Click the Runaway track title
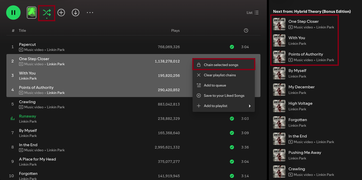 (28, 116)
